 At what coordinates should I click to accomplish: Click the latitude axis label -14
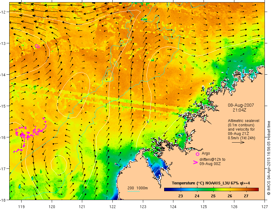click(3, 75)
